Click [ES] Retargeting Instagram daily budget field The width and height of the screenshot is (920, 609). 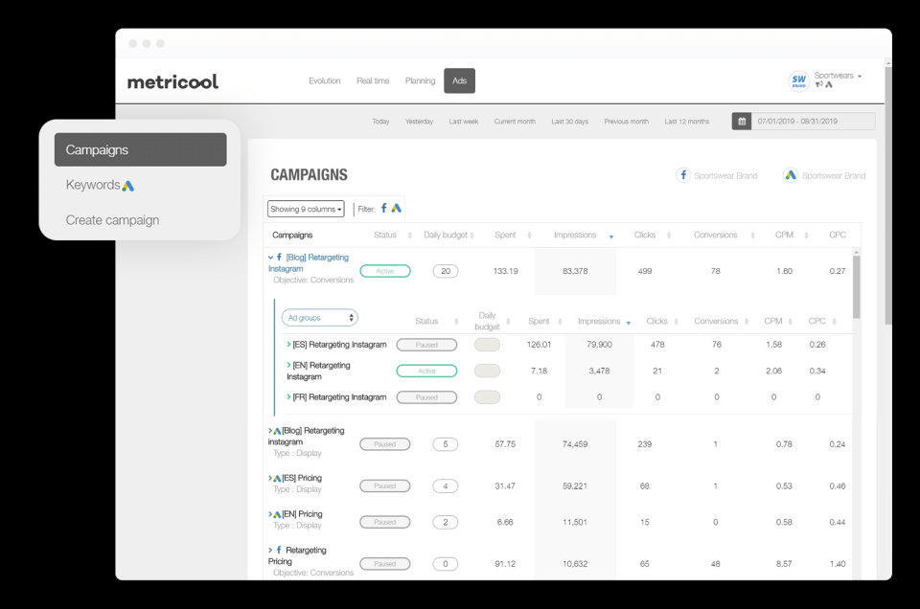coord(487,345)
